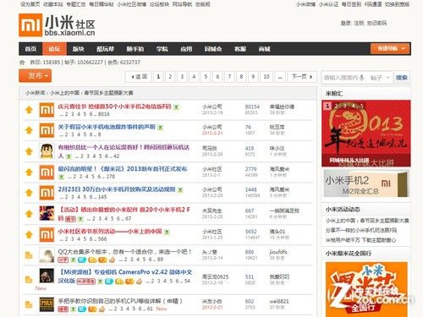Click the 返回 back pagination button
Screen dimensions: 423x317
click(x=138, y=77)
